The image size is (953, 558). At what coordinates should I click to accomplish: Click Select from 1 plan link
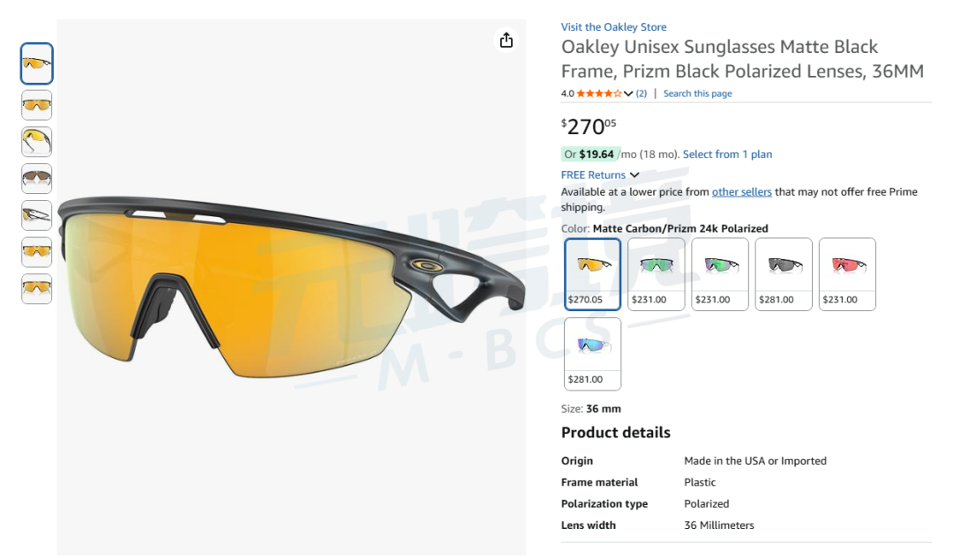(x=727, y=154)
